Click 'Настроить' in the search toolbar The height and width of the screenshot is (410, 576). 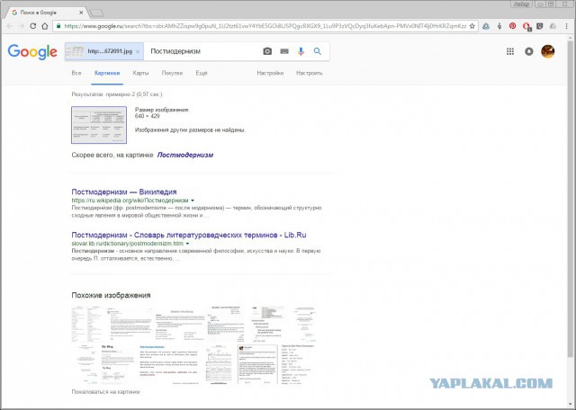310,73
